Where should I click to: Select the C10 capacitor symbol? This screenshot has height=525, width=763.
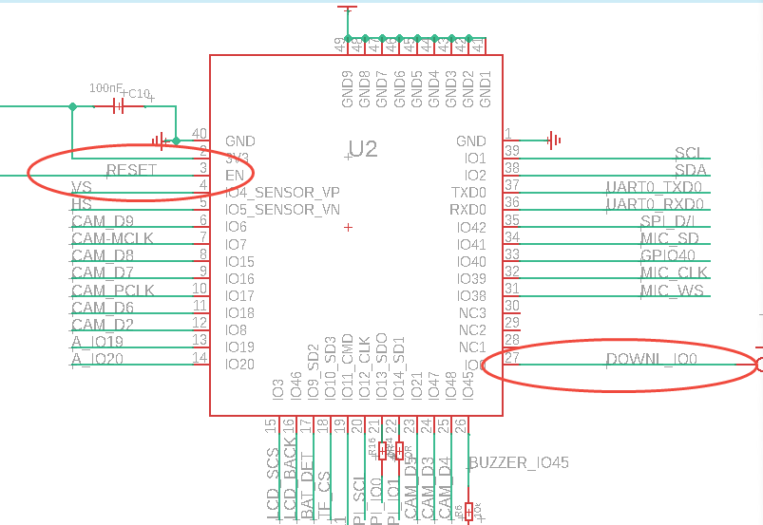(119, 106)
